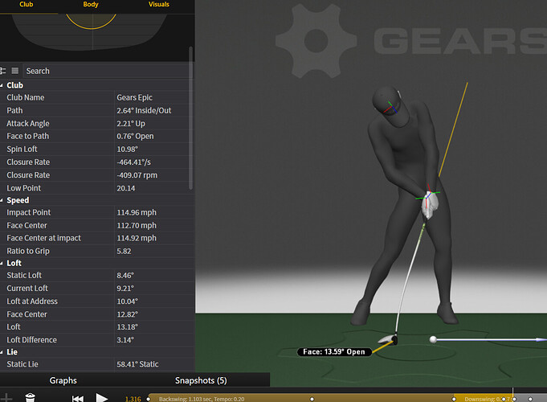
Task: Click the properties panel scrollbar
Action: pos(191,119)
